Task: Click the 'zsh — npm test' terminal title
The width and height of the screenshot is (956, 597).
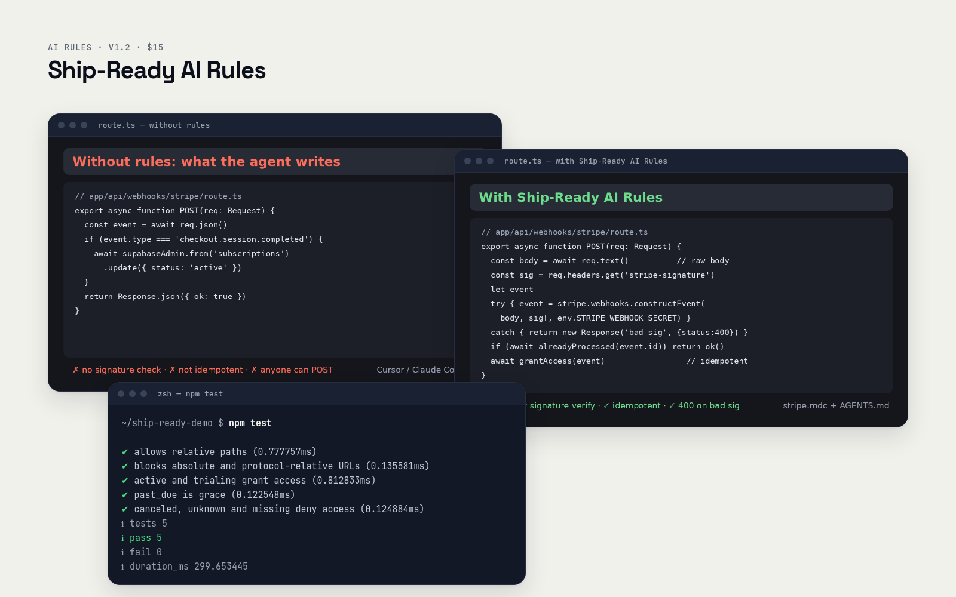Action: (x=190, y=394)
